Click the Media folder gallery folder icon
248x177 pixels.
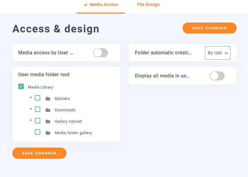click(x=48, y=133)
